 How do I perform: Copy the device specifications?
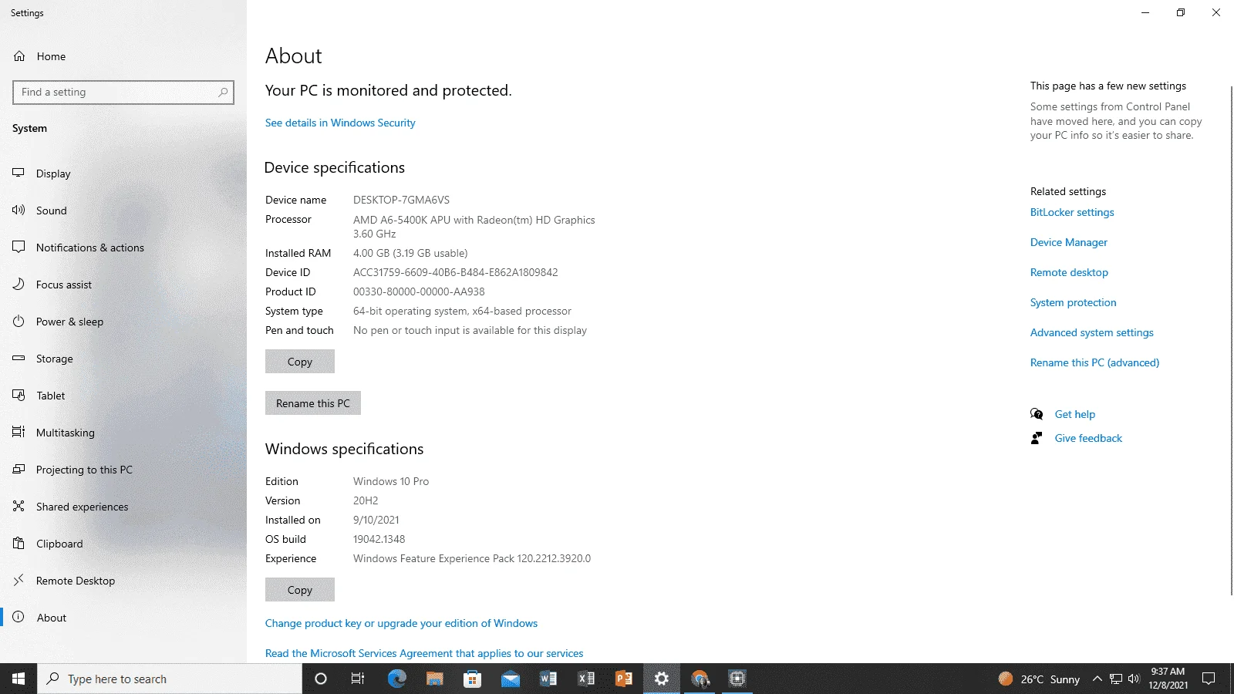300,362
